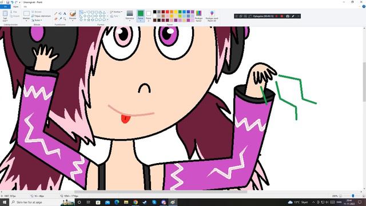Open Rediger farver color editor
Viewport: 366px width, 206px height.
click(x=198, y=16)
